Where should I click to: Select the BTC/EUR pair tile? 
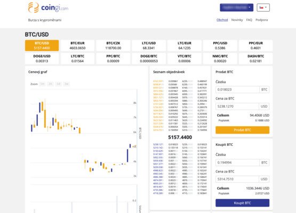(x=77, y=45)
